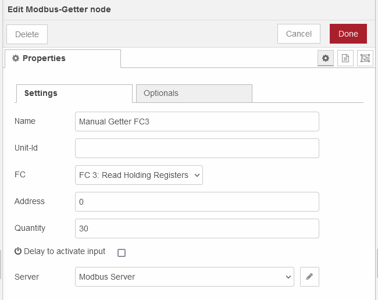378x300 pixels.
Task: Edit Modbus Server with pencil icon
Action: click(309, 277)
